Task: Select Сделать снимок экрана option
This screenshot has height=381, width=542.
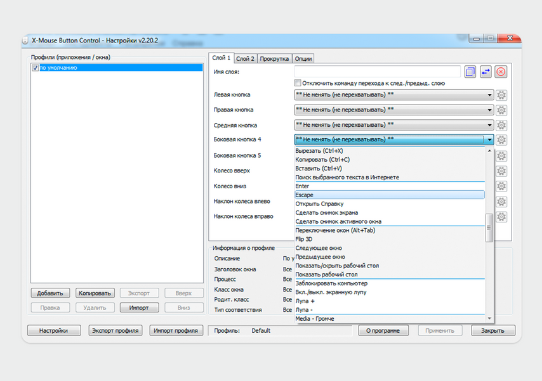Action: coord(390,213)
